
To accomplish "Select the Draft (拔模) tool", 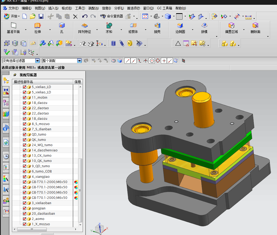I will point(204,28).
